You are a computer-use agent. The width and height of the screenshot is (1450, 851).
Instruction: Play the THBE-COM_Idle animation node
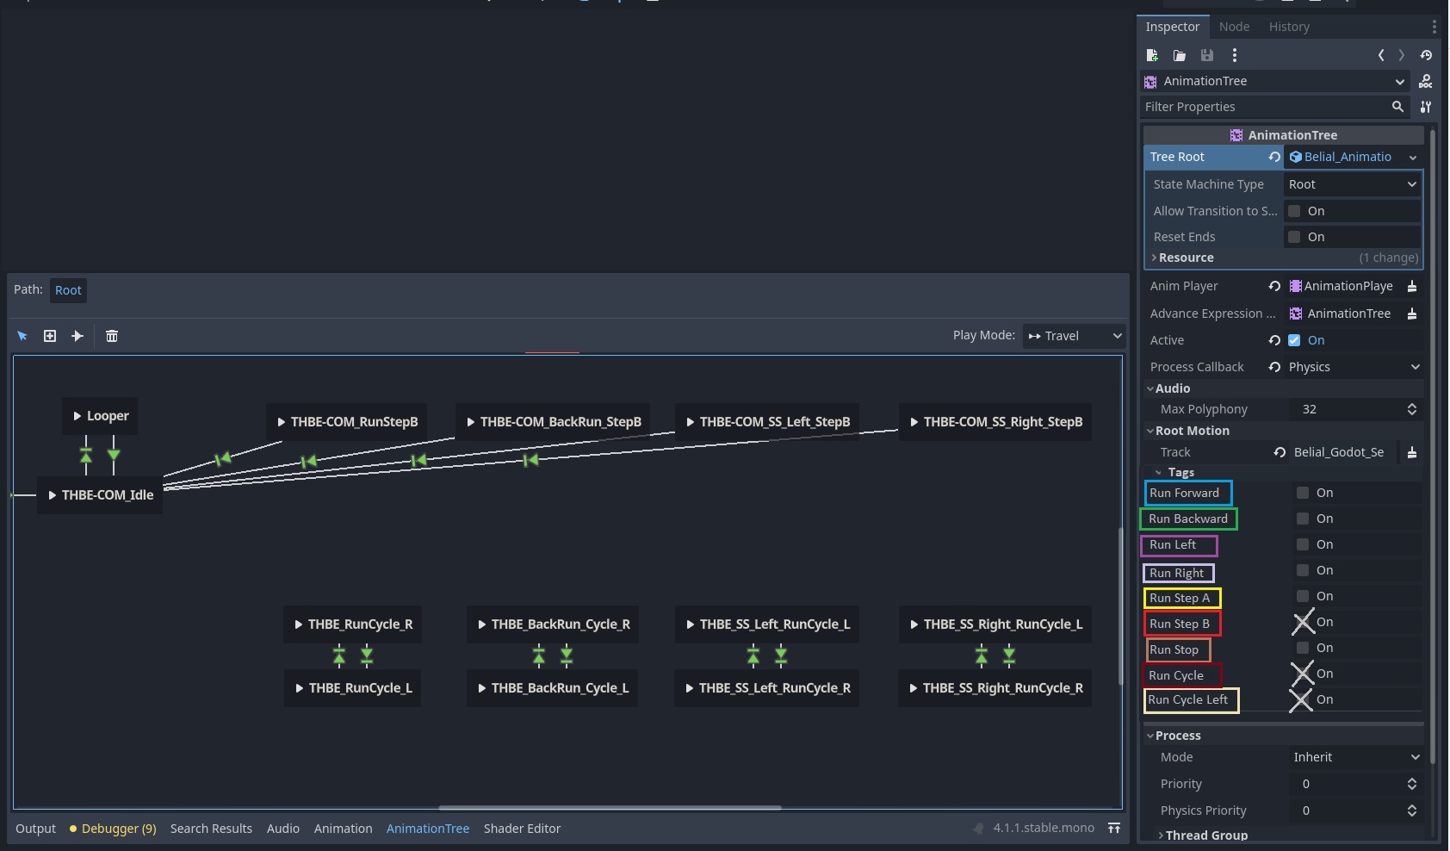[52, 495]
